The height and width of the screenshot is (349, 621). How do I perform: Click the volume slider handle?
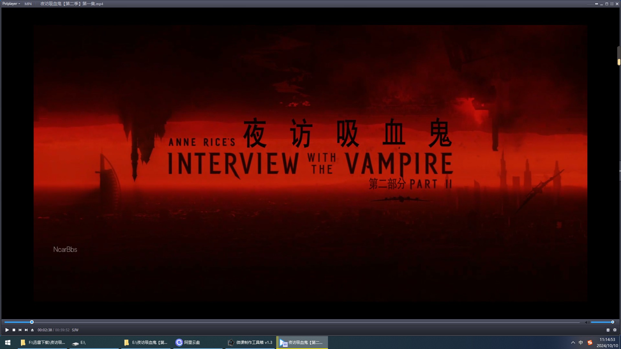click(x=613, y=322)
